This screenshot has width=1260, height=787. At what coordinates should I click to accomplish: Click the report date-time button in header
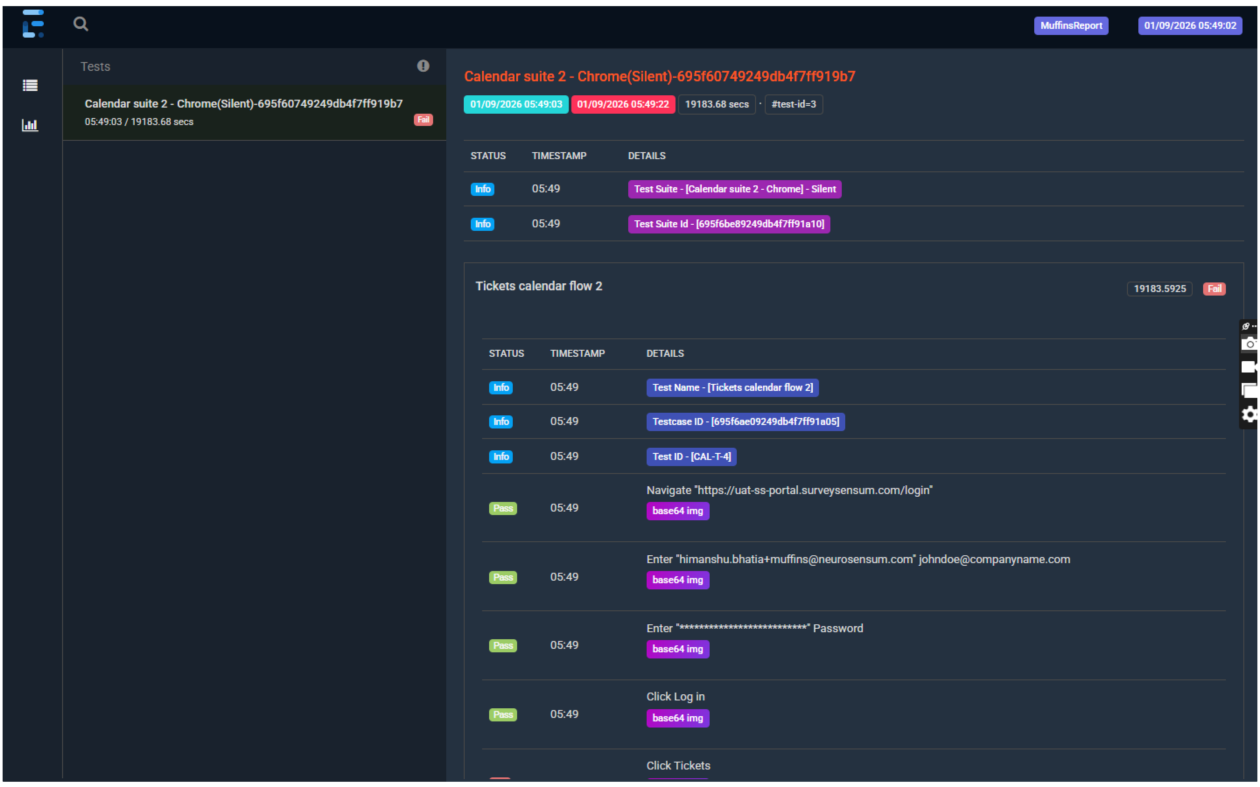pos(1190,25)
